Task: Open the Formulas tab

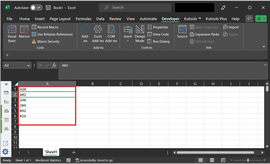Action: coord(83,19)
